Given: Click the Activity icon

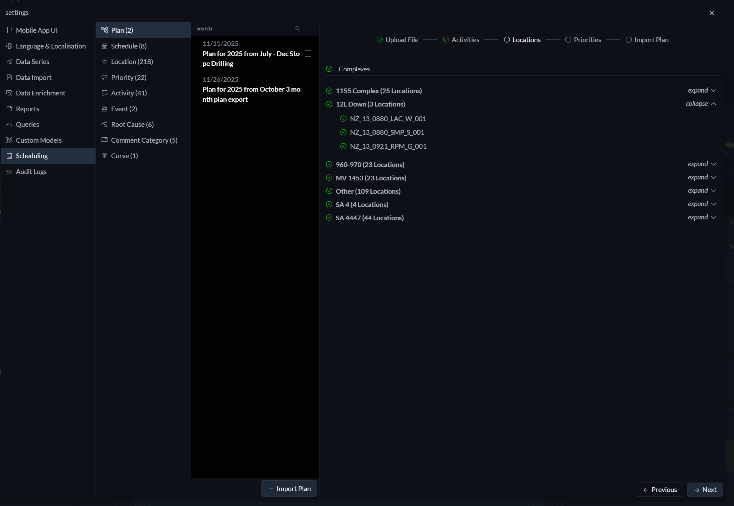Looking at the screenshot, I should [x=104, y=93].
